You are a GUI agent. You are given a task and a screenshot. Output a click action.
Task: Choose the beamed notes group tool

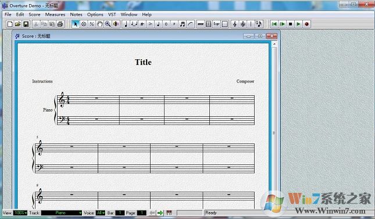[x=182, y=24]
